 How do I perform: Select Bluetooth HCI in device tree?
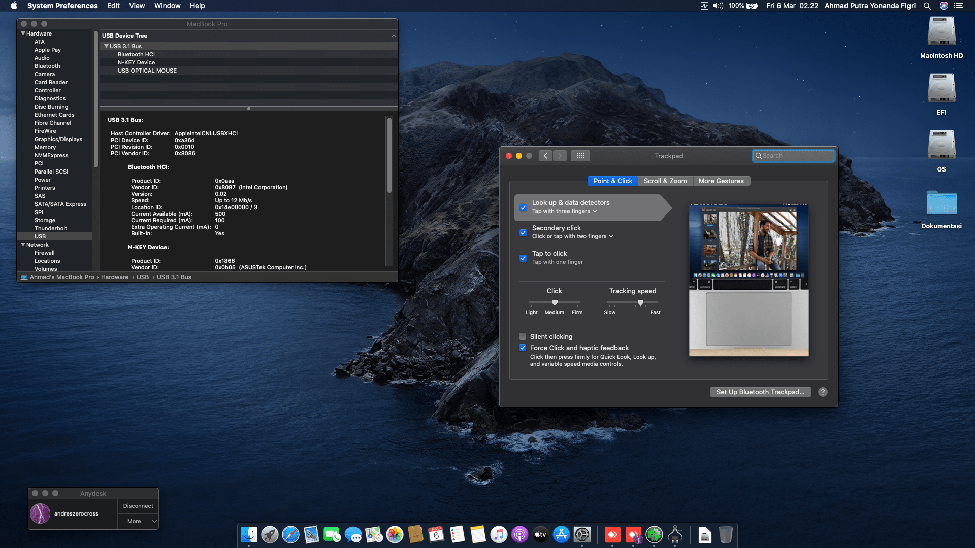(x=136, y=54)
